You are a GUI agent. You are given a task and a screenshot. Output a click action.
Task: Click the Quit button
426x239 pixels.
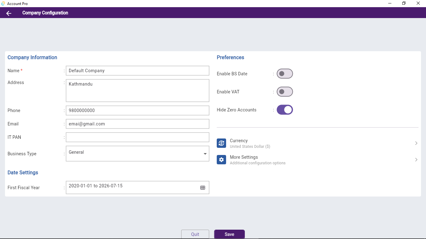pyautogui.click(x=195, y=234)
